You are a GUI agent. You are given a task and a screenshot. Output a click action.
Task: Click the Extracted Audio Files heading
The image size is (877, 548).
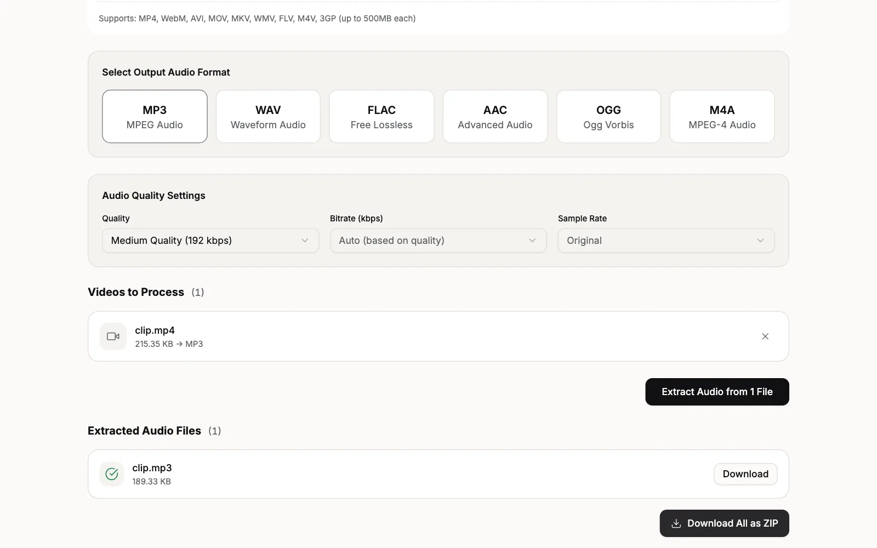[x=144, y=431]
